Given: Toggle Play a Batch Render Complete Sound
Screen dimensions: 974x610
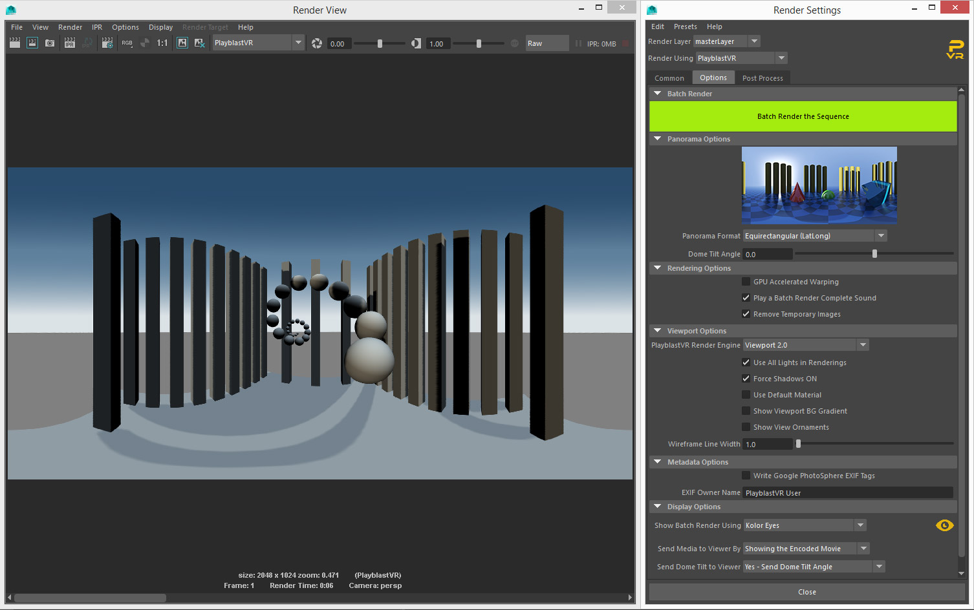Looking at the screenshot, I should click(746, 298).
